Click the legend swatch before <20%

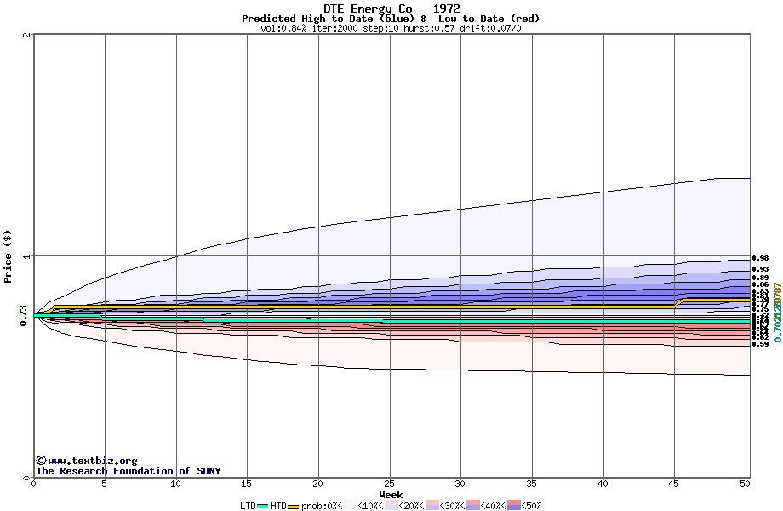391,506
